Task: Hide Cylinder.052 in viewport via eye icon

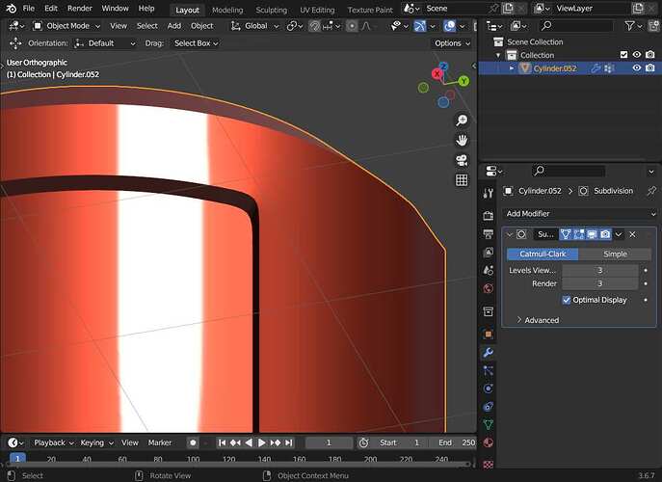Action: click(637, 68)
